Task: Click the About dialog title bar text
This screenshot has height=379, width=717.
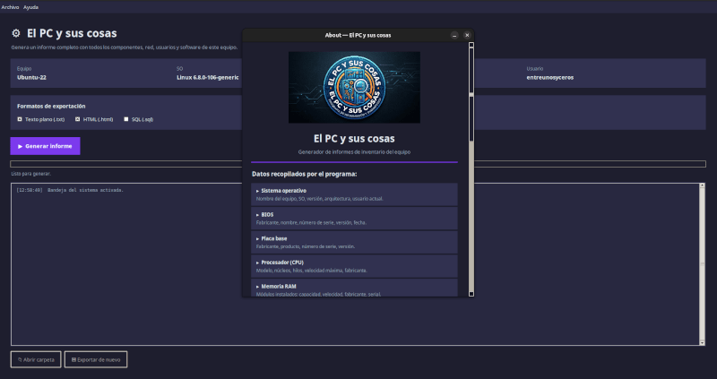Action: 358,35
